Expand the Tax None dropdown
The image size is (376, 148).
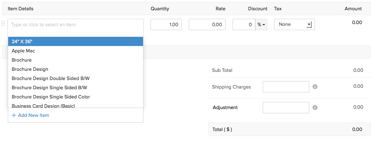pyautogui.click(x=309, y=24)
